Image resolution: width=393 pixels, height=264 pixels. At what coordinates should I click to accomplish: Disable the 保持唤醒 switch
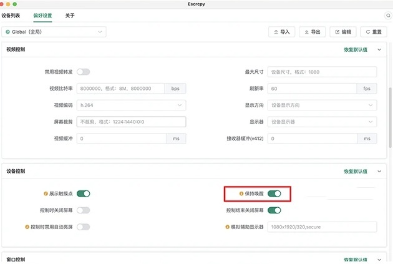tap(274, 193)
